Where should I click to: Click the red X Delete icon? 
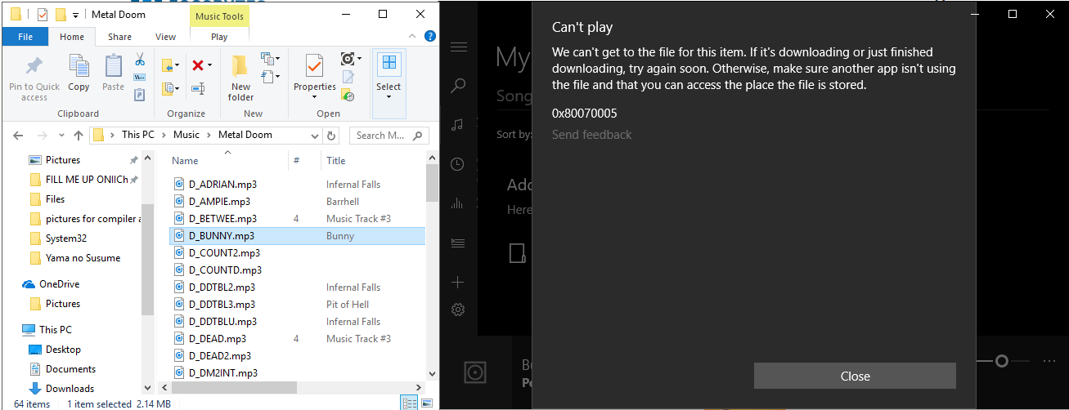click(198, 65)
